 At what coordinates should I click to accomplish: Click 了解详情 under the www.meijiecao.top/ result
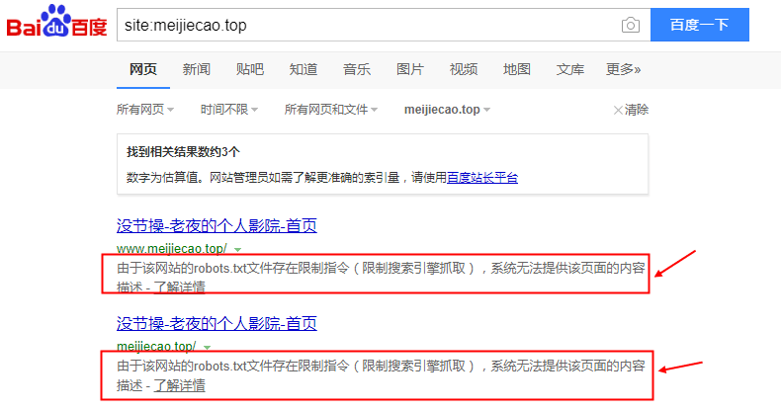(x=179, y=287)
